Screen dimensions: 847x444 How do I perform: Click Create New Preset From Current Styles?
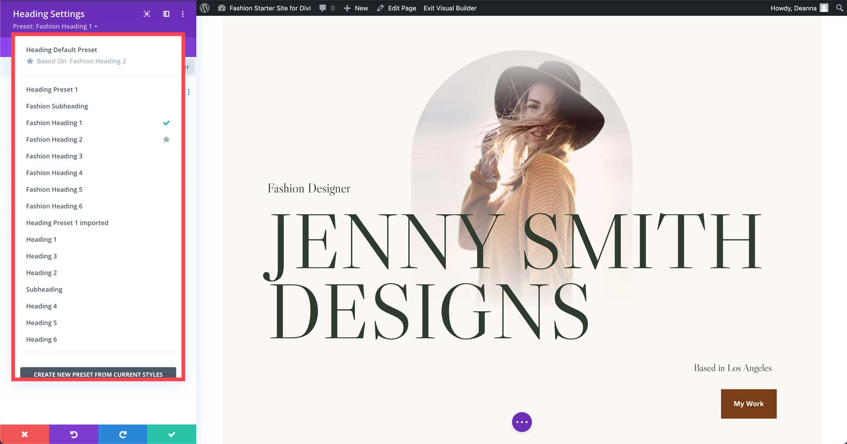click(98, 374)
